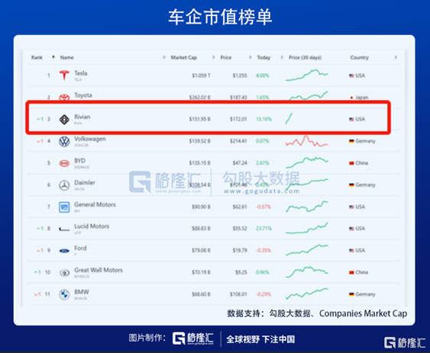
Task: Click Ford price $19.79
Action: pyautogui.click(x=240, y=250)
